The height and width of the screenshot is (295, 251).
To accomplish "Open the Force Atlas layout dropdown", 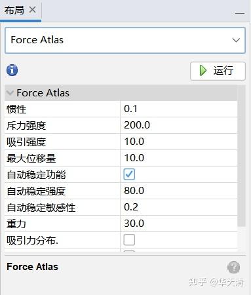I will (125, 40).
